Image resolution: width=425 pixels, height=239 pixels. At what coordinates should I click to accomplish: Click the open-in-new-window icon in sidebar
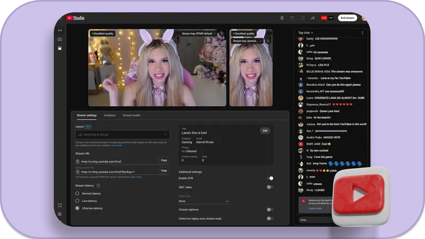point(60,205)
